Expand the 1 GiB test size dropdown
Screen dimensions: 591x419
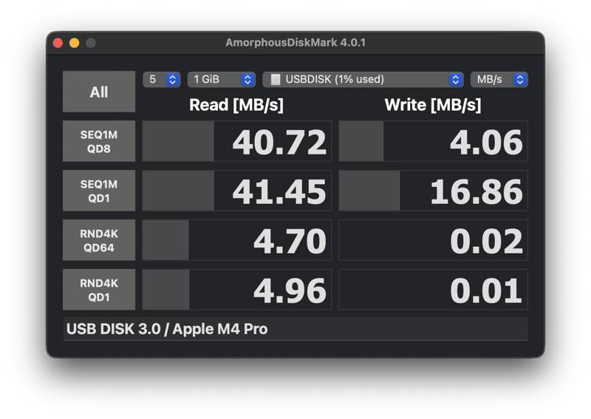(221, 79)
